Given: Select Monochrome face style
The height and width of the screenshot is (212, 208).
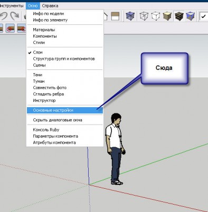Looking at the screenshot, I should 191,16.
